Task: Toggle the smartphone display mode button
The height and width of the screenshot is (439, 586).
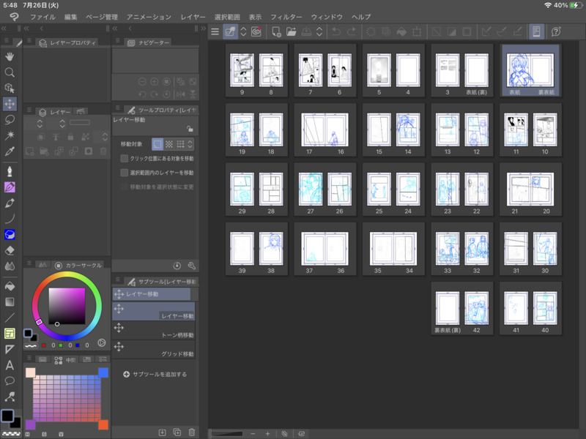Action: click(535, 31)
